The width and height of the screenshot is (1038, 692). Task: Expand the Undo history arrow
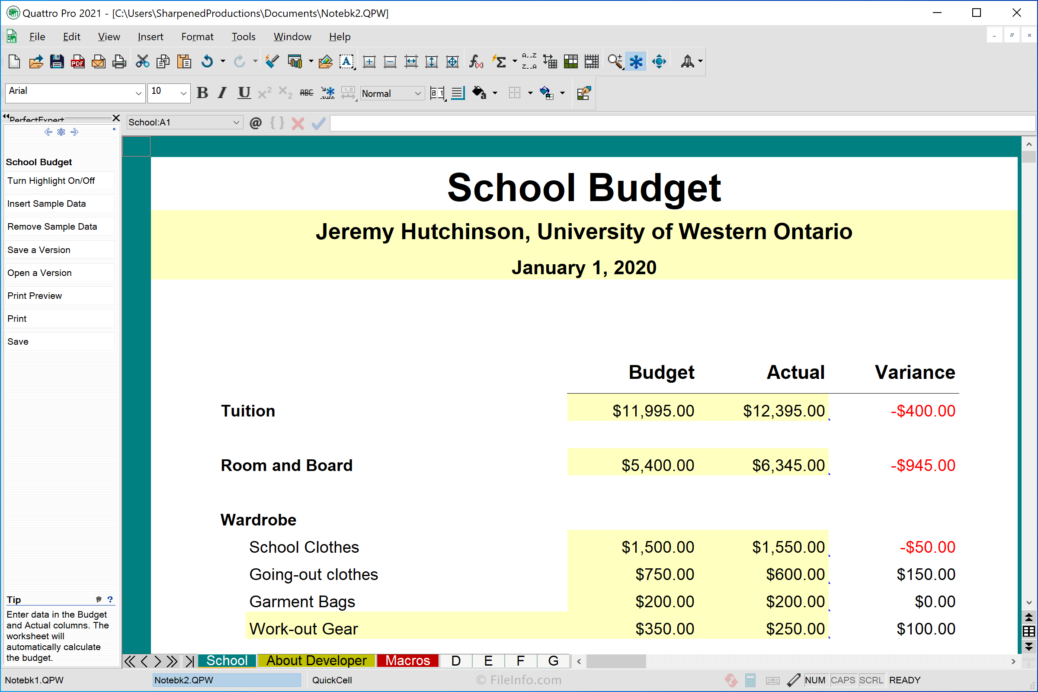(x=223, y=61)
